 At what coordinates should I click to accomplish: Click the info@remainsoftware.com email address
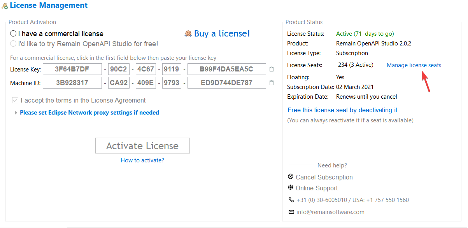point(330,212)
